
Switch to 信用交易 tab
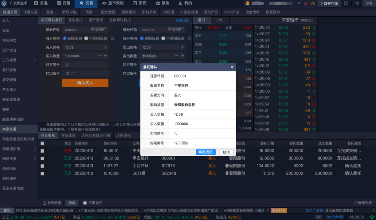30,12
